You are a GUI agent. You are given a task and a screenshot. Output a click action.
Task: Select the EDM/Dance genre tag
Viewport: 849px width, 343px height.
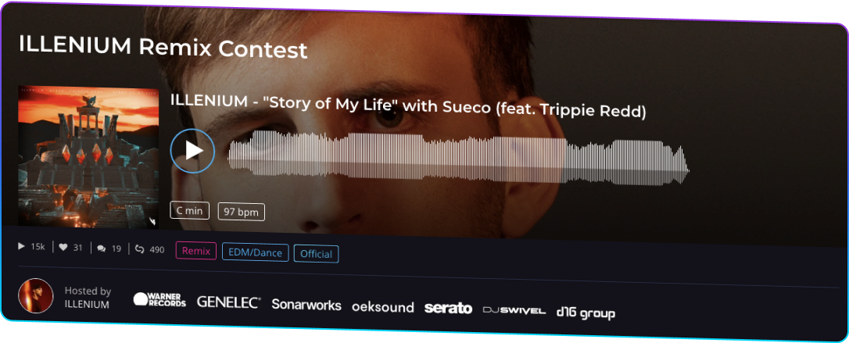pos(255,252)
